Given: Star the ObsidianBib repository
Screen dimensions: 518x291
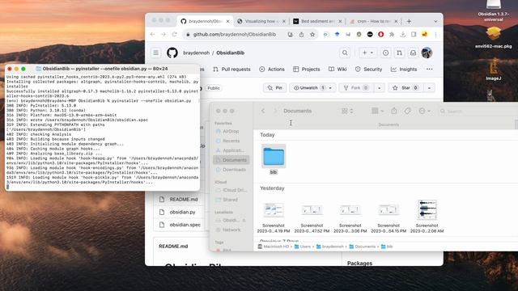Looking at the screenshot, I should [x=405, y=88].
